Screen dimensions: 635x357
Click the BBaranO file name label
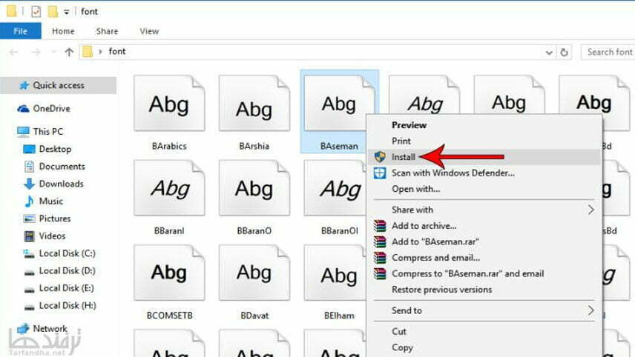(x=254, y=231)
